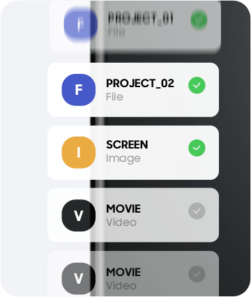Toggle the blurred green checkmark on PROJECT_01
The image size is (251, 297).
[x=199, y=20]
